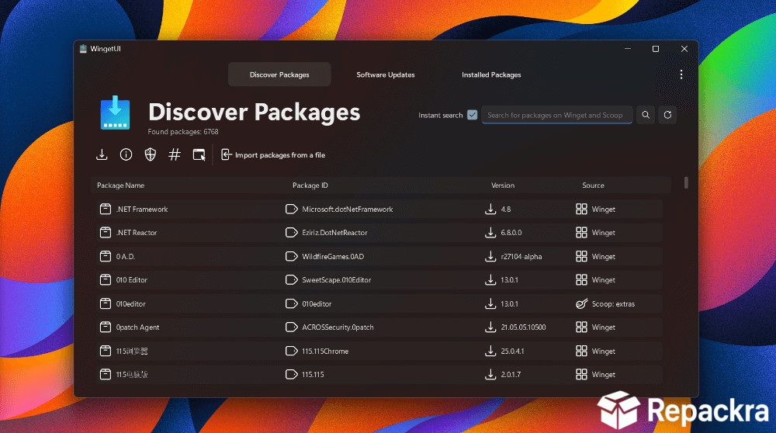Reload packages with refresh icon

click(667, 115)
